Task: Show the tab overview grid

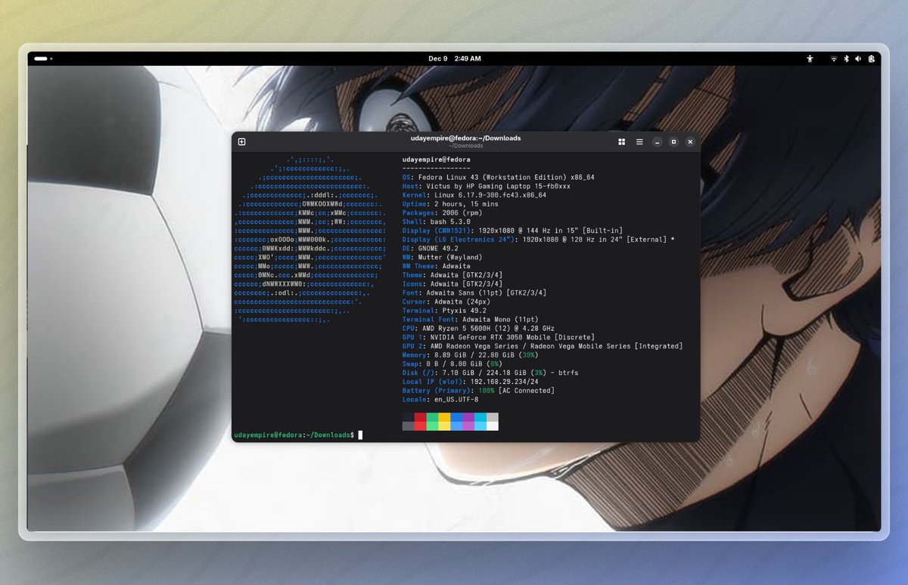Action: tap(621, 141)
